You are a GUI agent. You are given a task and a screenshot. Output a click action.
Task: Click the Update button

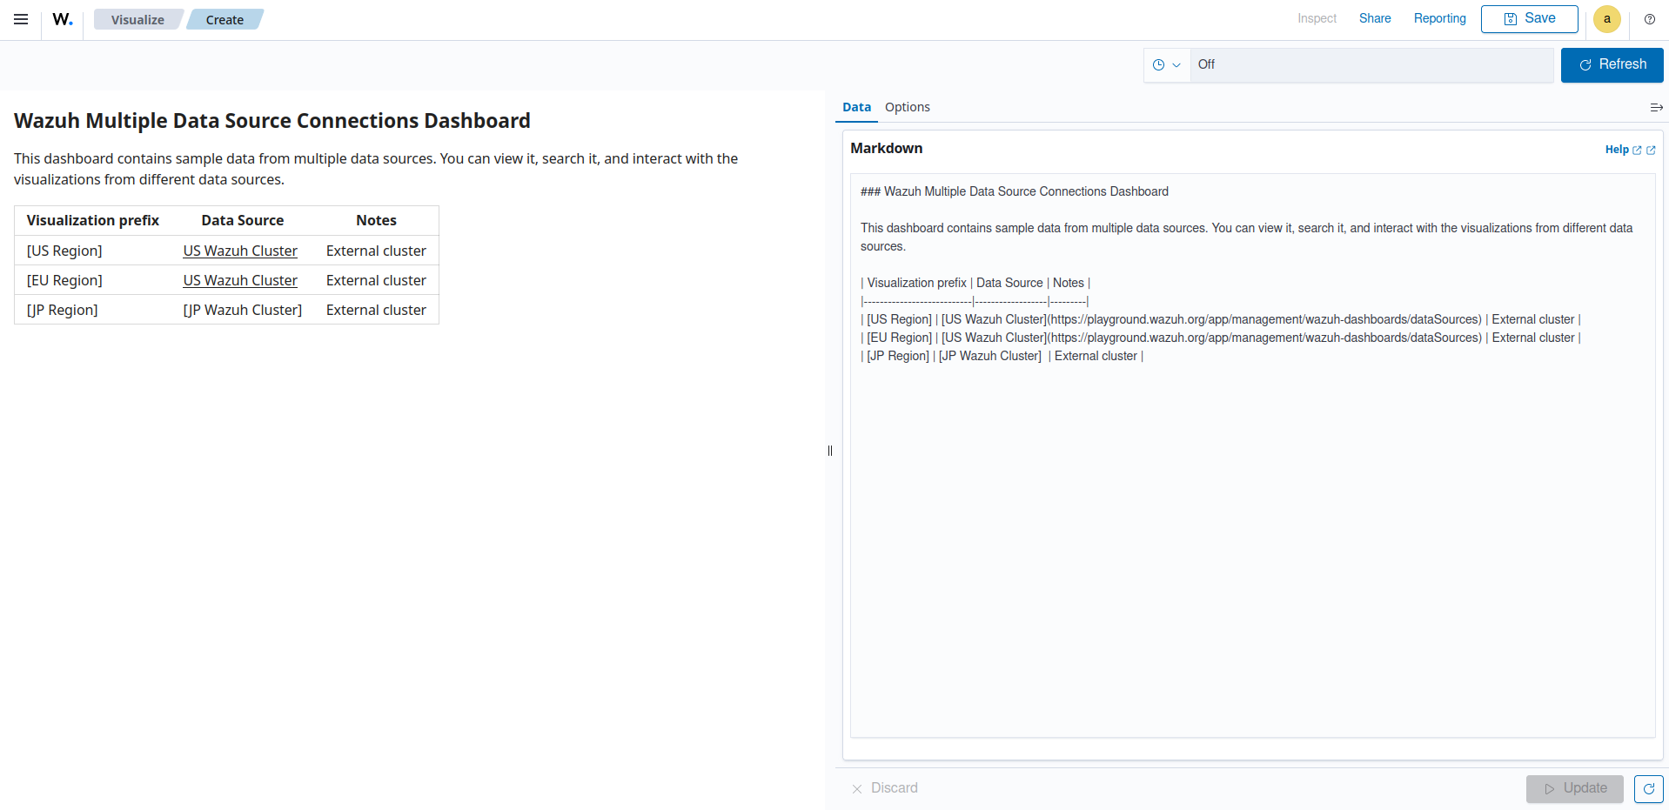1574,789
